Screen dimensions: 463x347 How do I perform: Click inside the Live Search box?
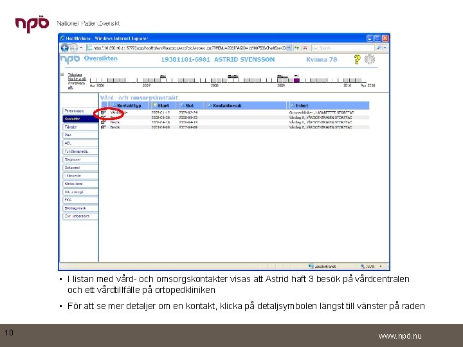343,48
